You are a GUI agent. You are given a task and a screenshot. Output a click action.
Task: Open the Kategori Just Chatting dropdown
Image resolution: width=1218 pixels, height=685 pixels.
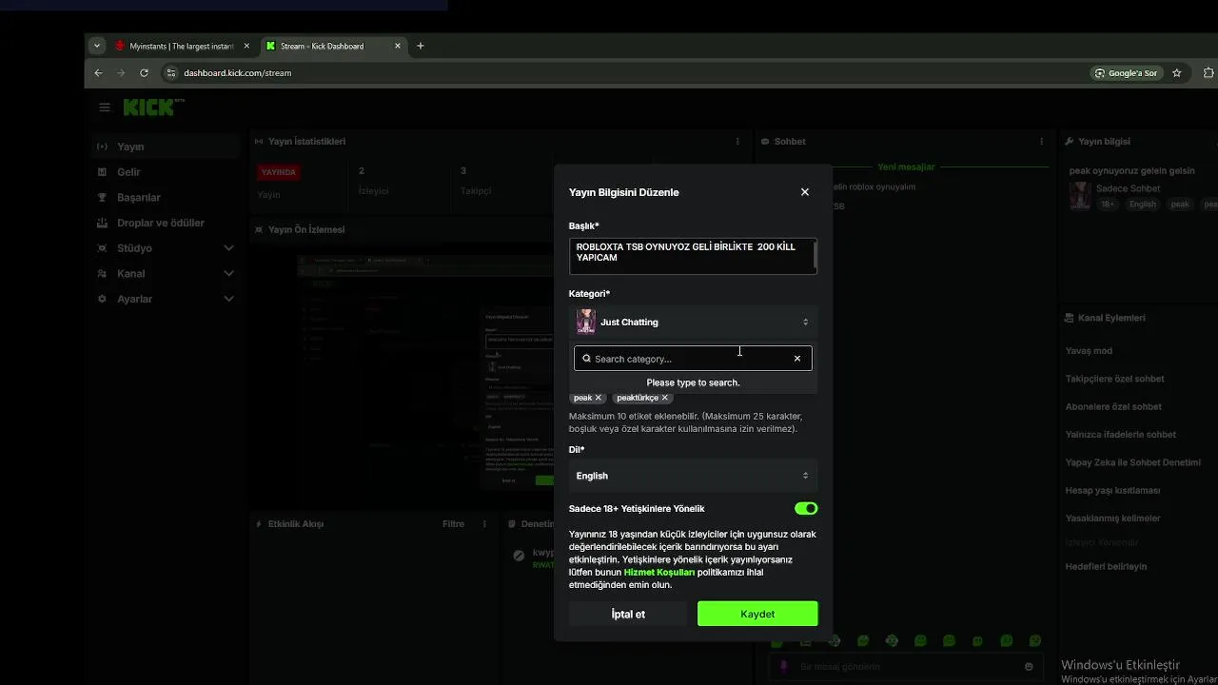[x=693, y=322]
